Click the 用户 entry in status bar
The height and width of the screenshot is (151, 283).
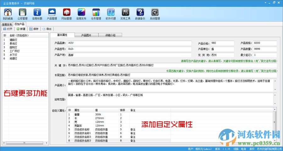(x=200, y=149)
